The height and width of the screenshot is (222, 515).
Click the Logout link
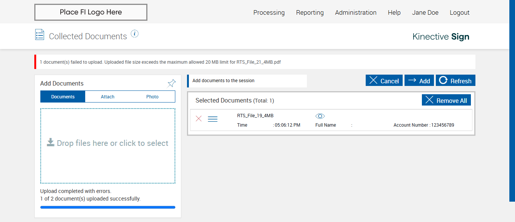point(460,12)
